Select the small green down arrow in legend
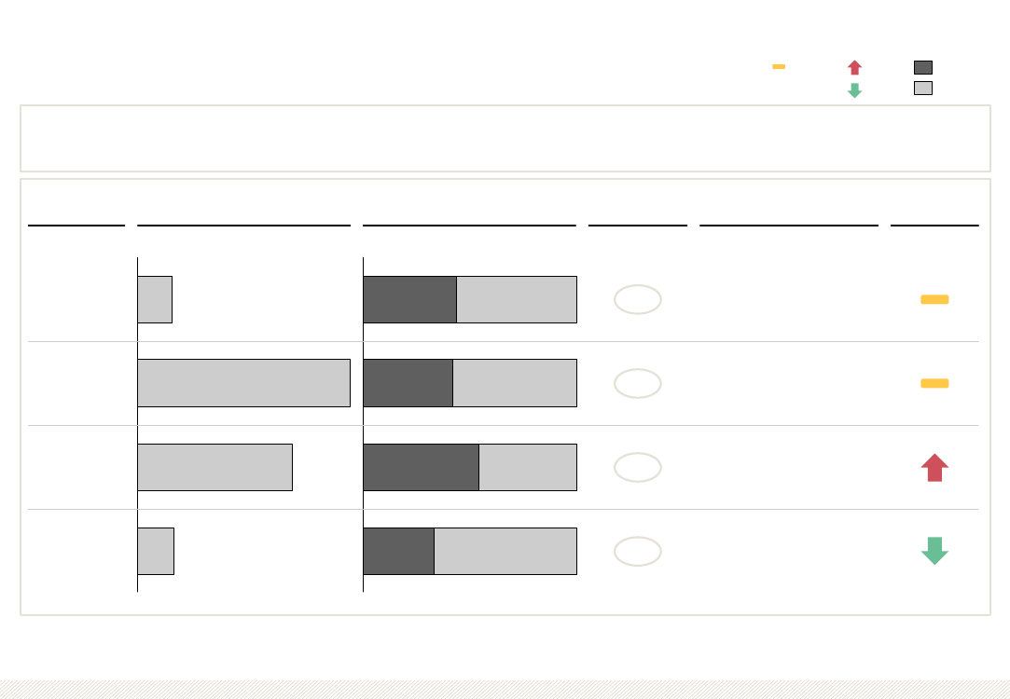 coord(855,90)
